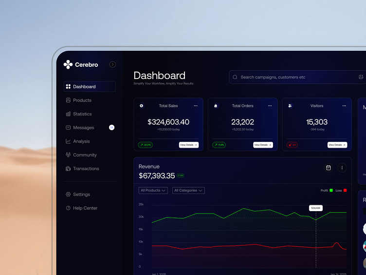This screenshot has width=366, height=275.
Task: Click the 25k axis label
Action: [141, 204]
